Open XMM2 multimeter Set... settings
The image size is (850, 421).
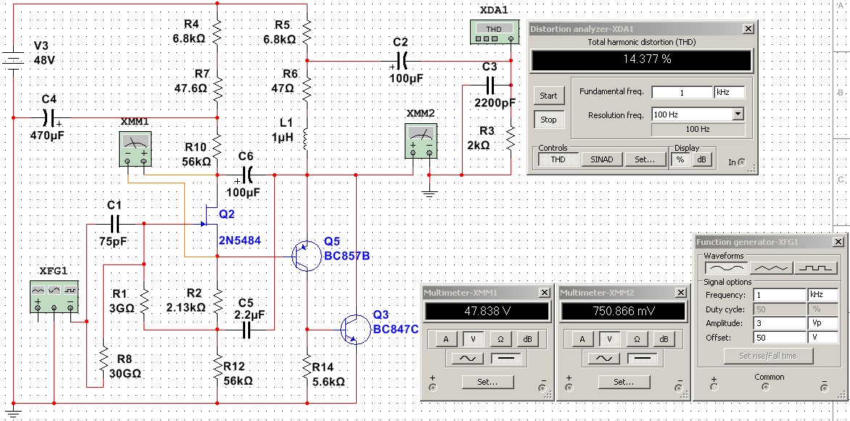click(624, 381)
